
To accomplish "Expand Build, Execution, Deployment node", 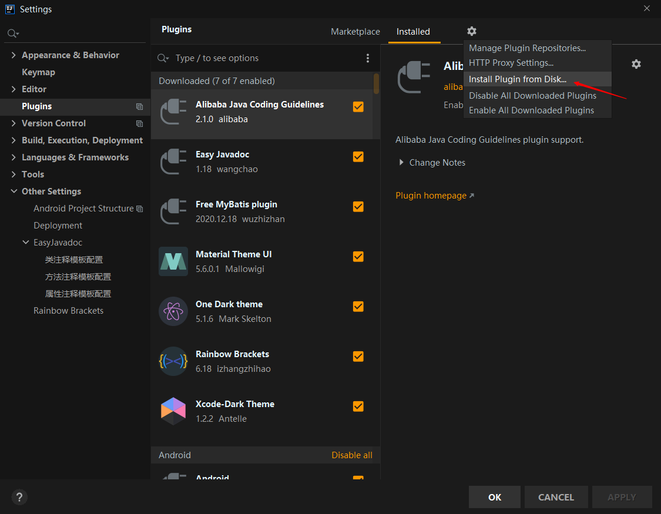I will [x=14, y=140].
